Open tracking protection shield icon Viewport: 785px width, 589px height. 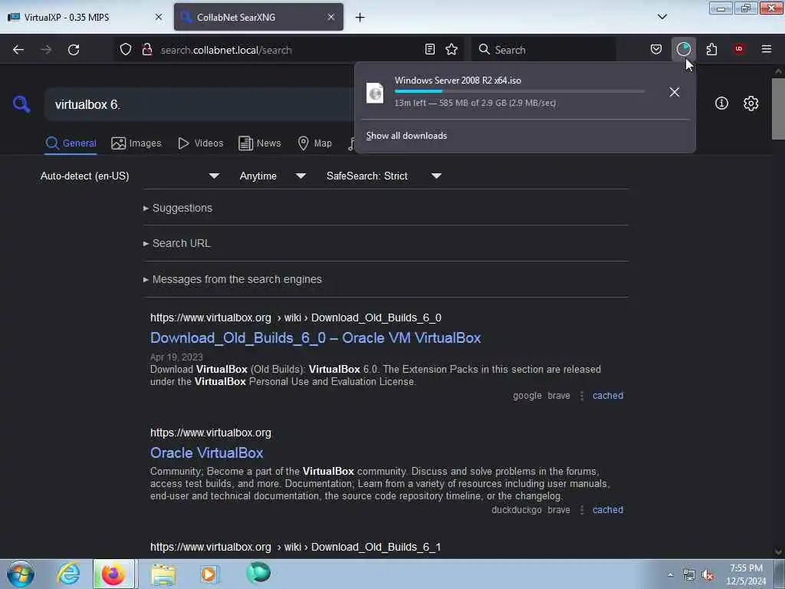tap(126, 50)
